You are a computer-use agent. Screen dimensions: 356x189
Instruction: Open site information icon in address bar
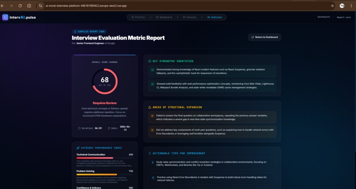click(x=40, y=6)
